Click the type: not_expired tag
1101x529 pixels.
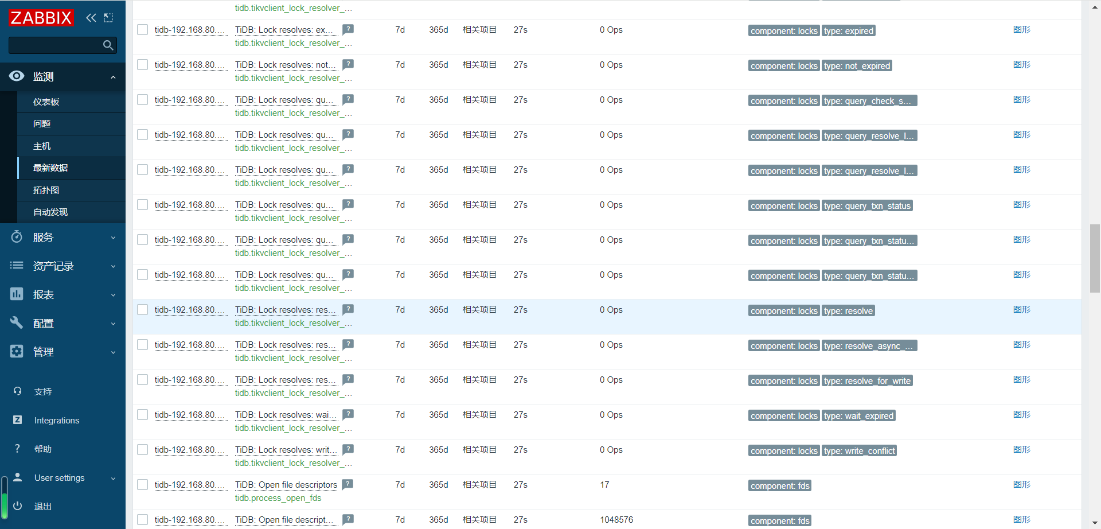point(857,66)
